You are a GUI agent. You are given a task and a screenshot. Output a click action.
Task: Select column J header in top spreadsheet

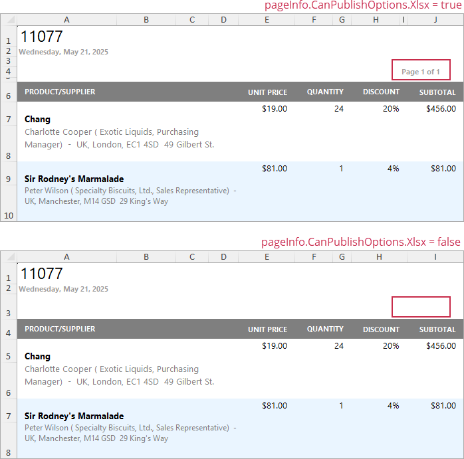435,20
